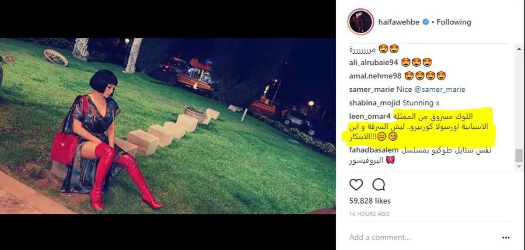Image resolution: width=525 pixels, height=250 pixels.
Task: Open the shabina_mojid commenter profile
Action: tap(372, 103)
